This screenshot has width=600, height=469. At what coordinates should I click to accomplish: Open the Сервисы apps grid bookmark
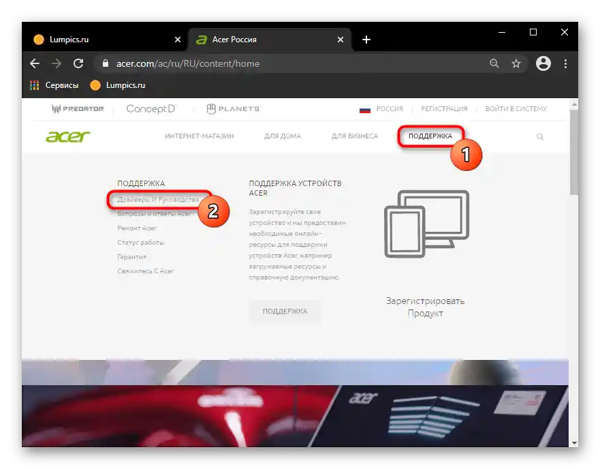[x=54, y=85]
